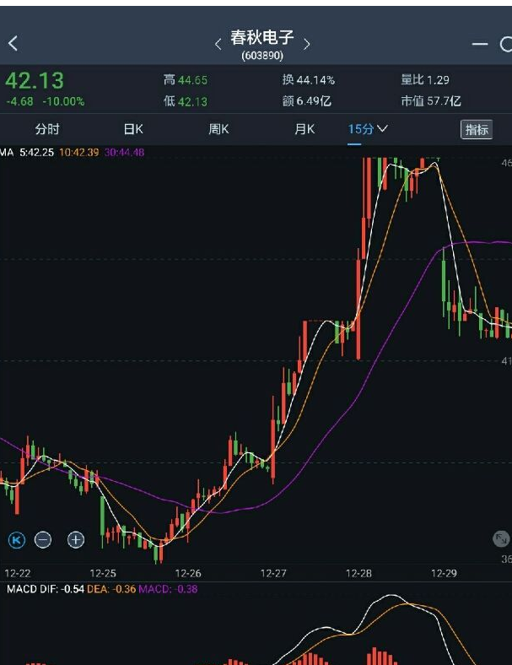This screenshot has width=512, height=665.
Task: Tap the minus icon in header
Action: click(x=480, y=44)
